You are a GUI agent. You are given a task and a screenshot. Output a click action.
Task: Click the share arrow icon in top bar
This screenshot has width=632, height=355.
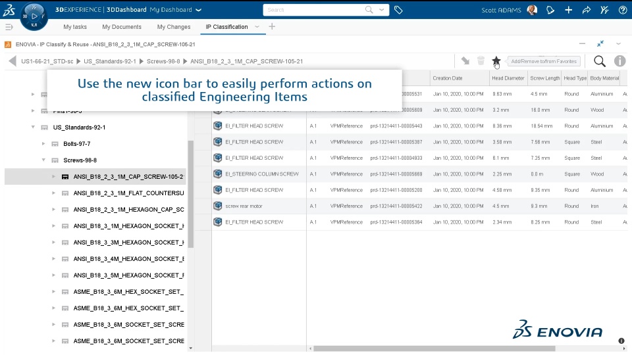(587, 10)
